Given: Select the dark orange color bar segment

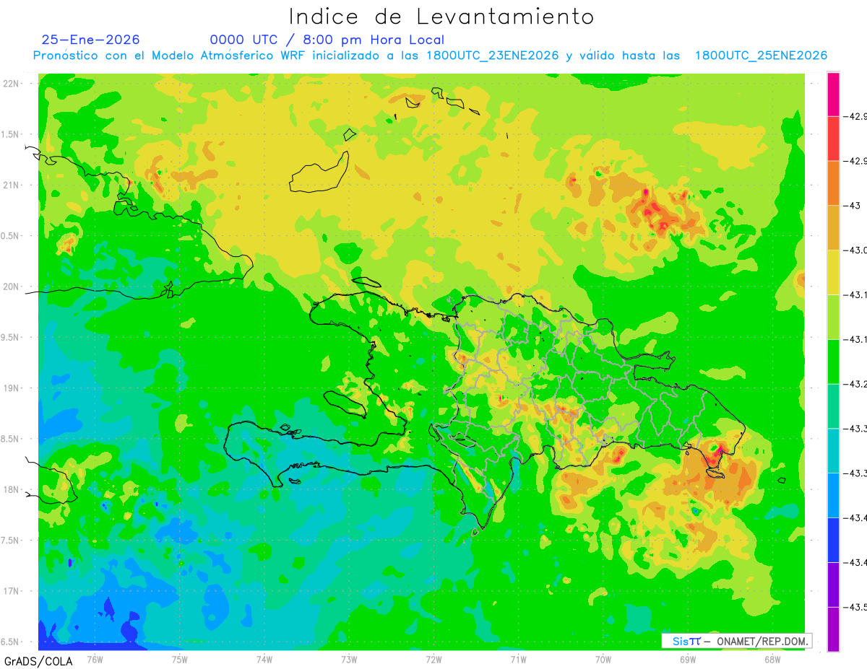Looking at the screenshot, I should pos(833,183).
